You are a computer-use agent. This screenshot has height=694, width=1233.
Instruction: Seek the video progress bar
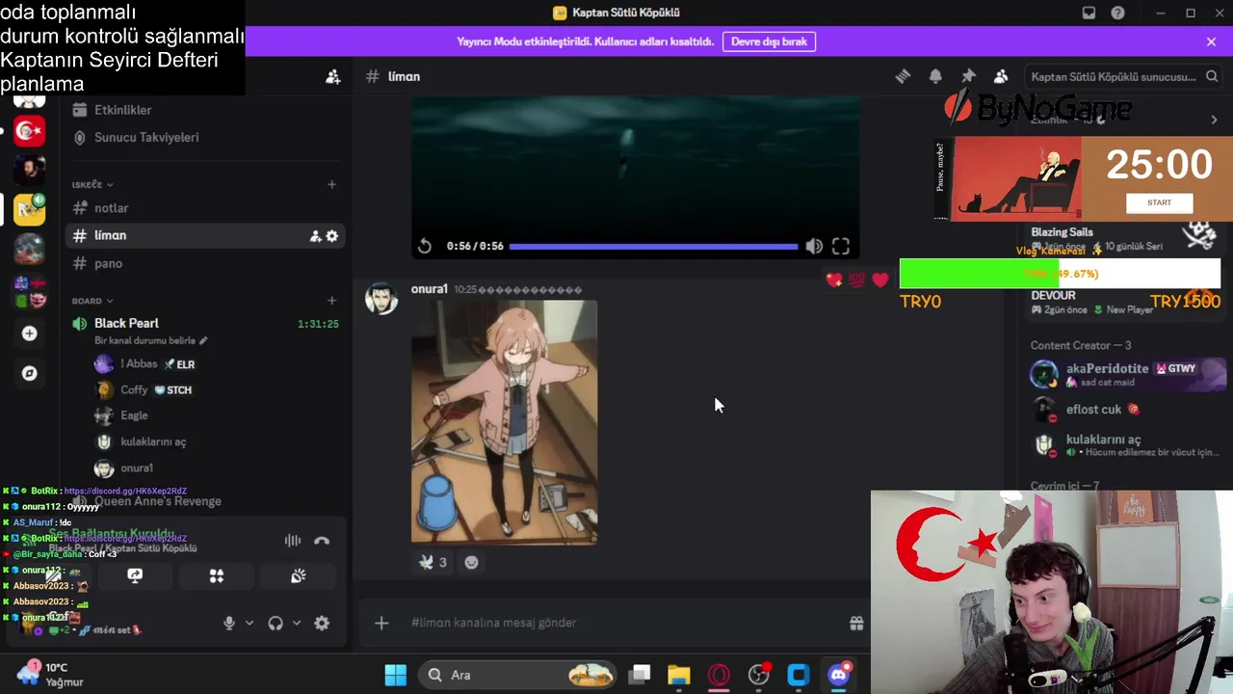click(x=653, y=246)
